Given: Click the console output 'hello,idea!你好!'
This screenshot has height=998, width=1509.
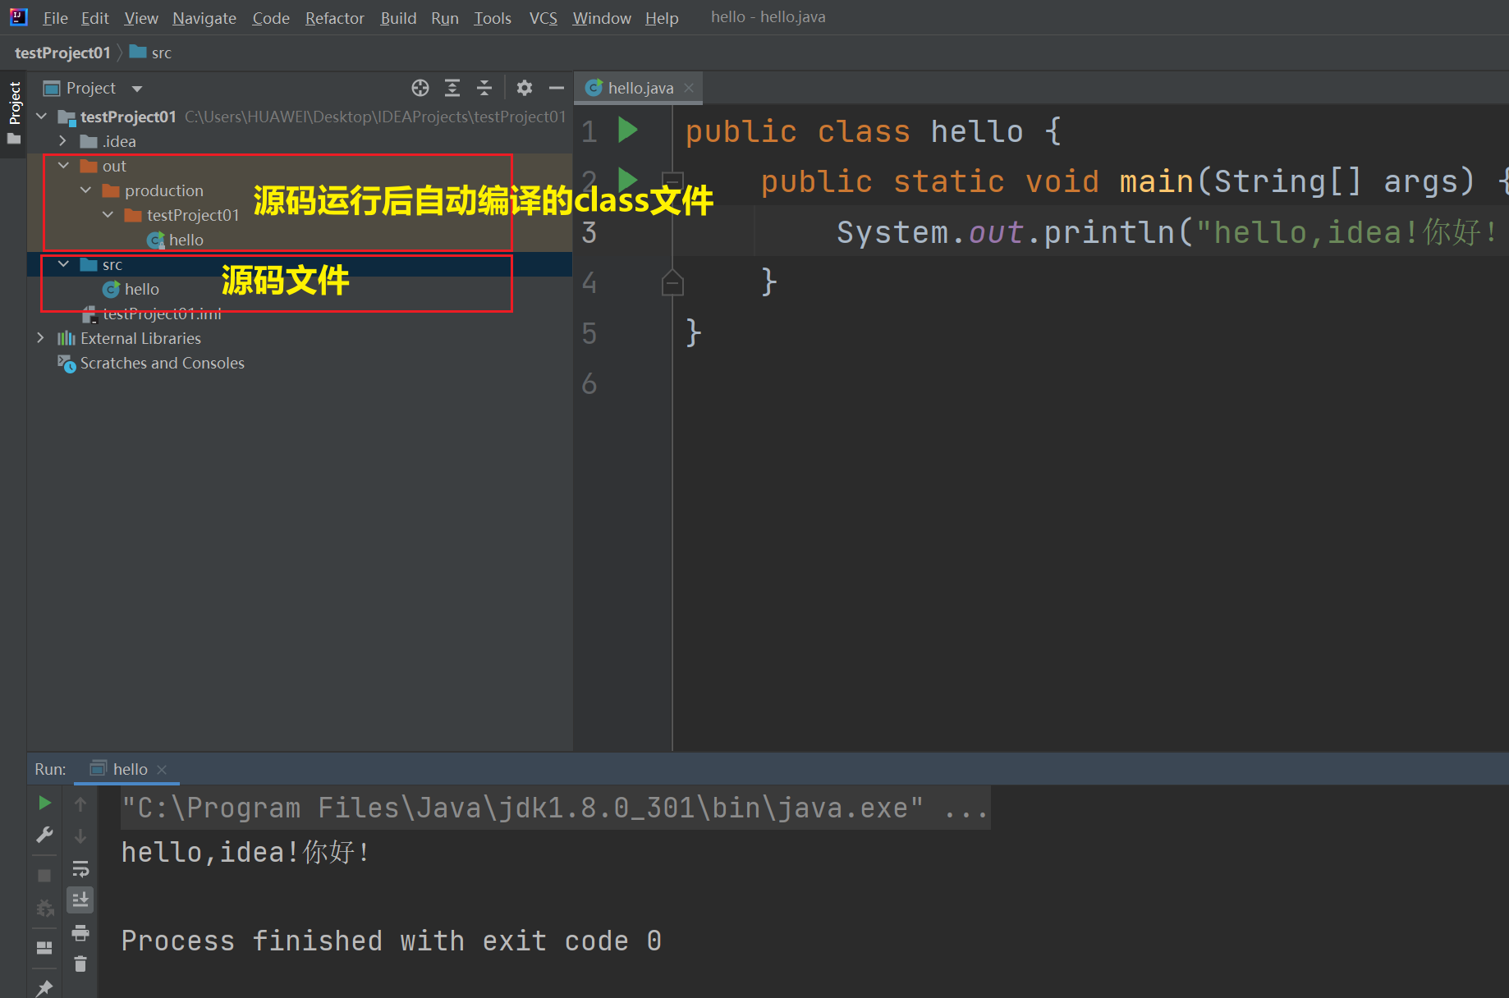Looking at the screenshot, I should 245,852.
